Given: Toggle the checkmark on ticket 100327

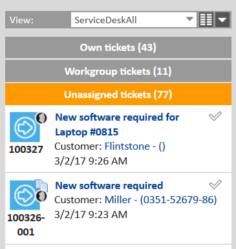Looking at the screenshot, I should coord(215,116).
